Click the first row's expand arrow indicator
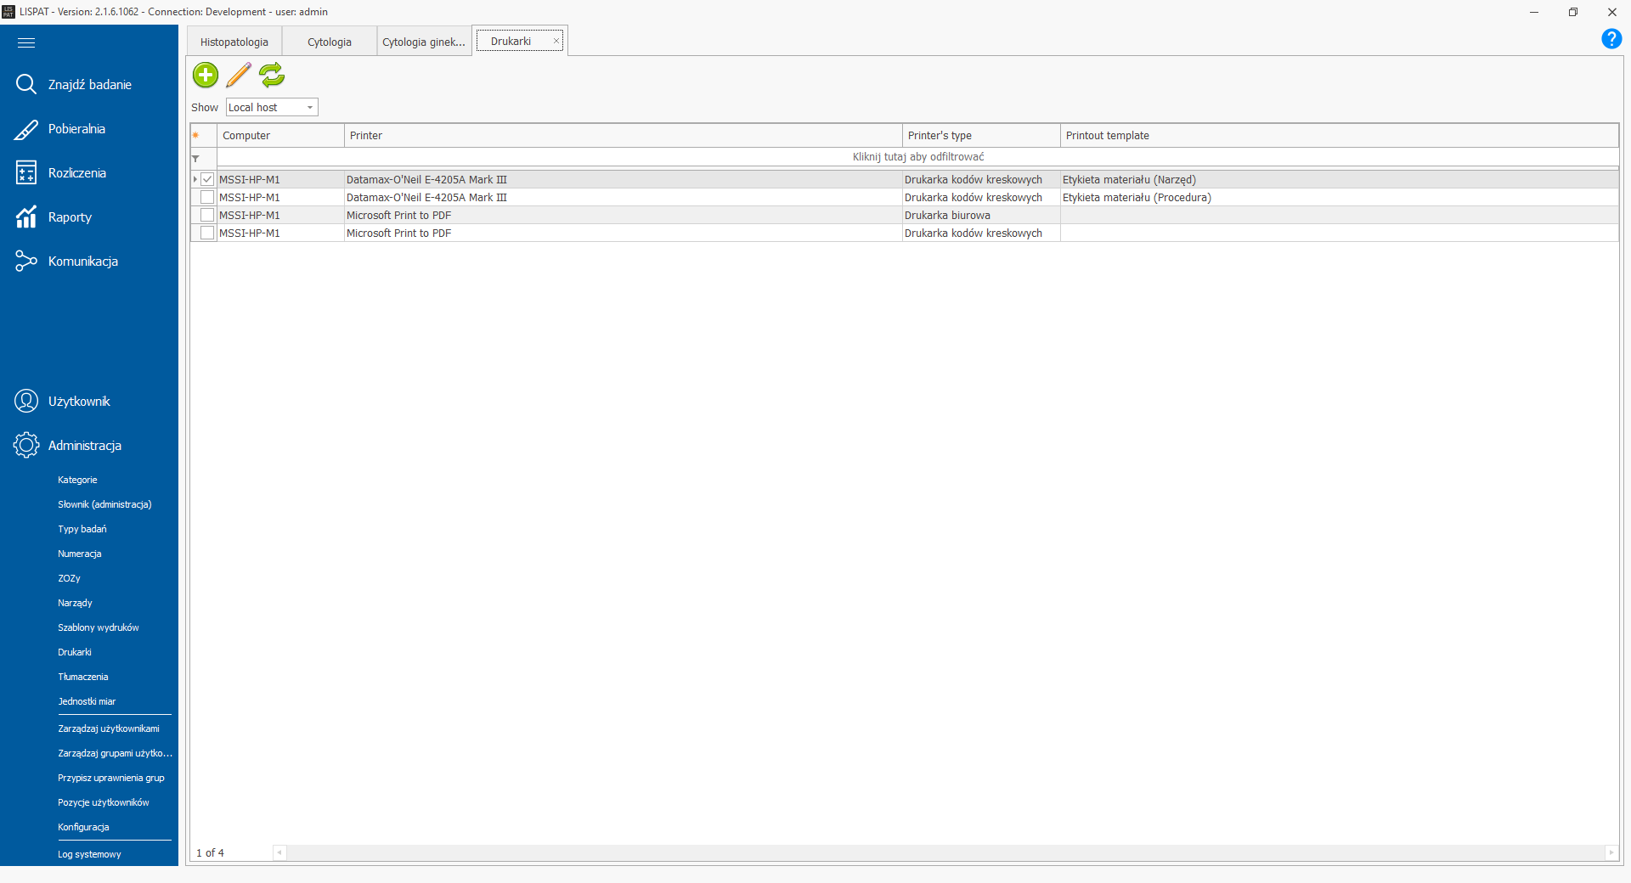This screenshot has height=883, width=1631. click(x=195, y=179)
